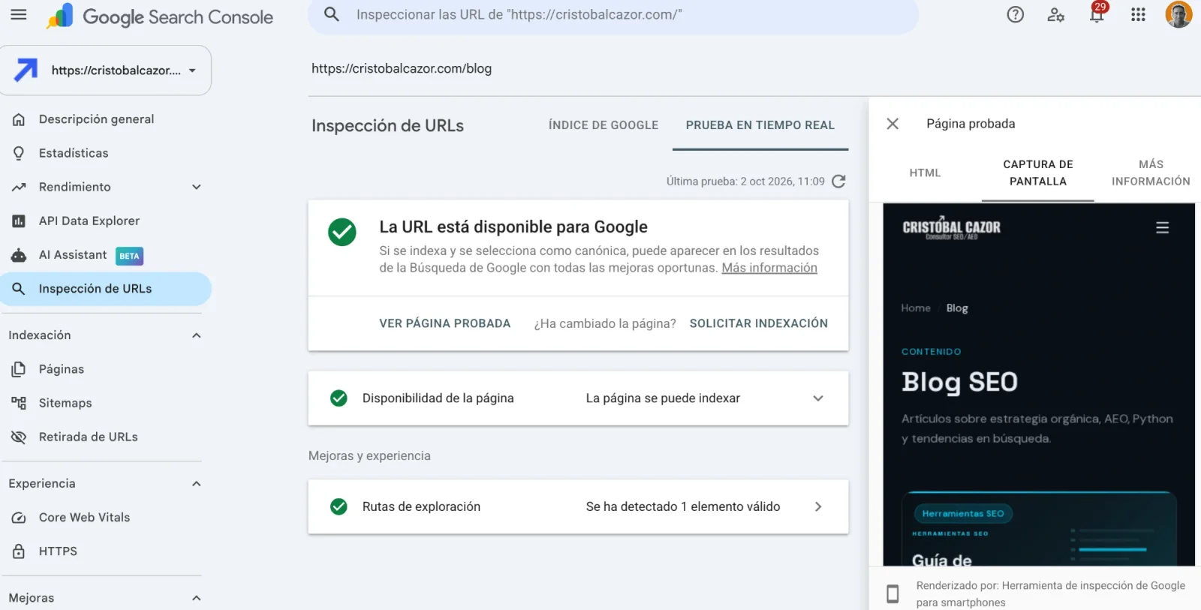
Task: Open Rutas de exploración details arrow
Action: pos(818,506)
